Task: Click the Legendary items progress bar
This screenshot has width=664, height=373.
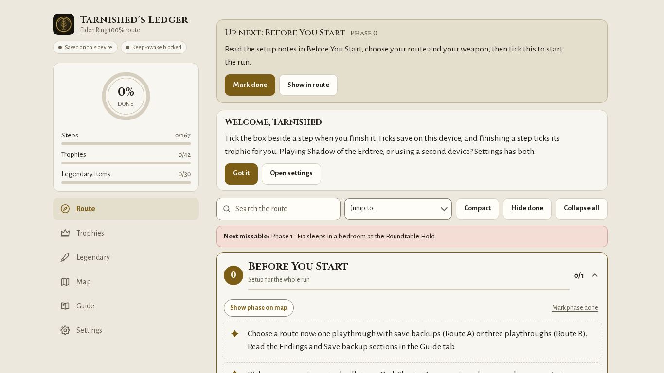Action: pos(126,183)
